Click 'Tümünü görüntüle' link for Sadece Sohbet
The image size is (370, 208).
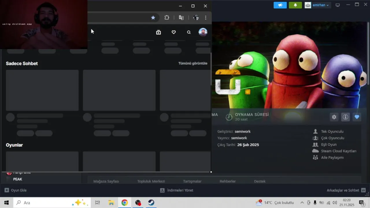point(193,63)
